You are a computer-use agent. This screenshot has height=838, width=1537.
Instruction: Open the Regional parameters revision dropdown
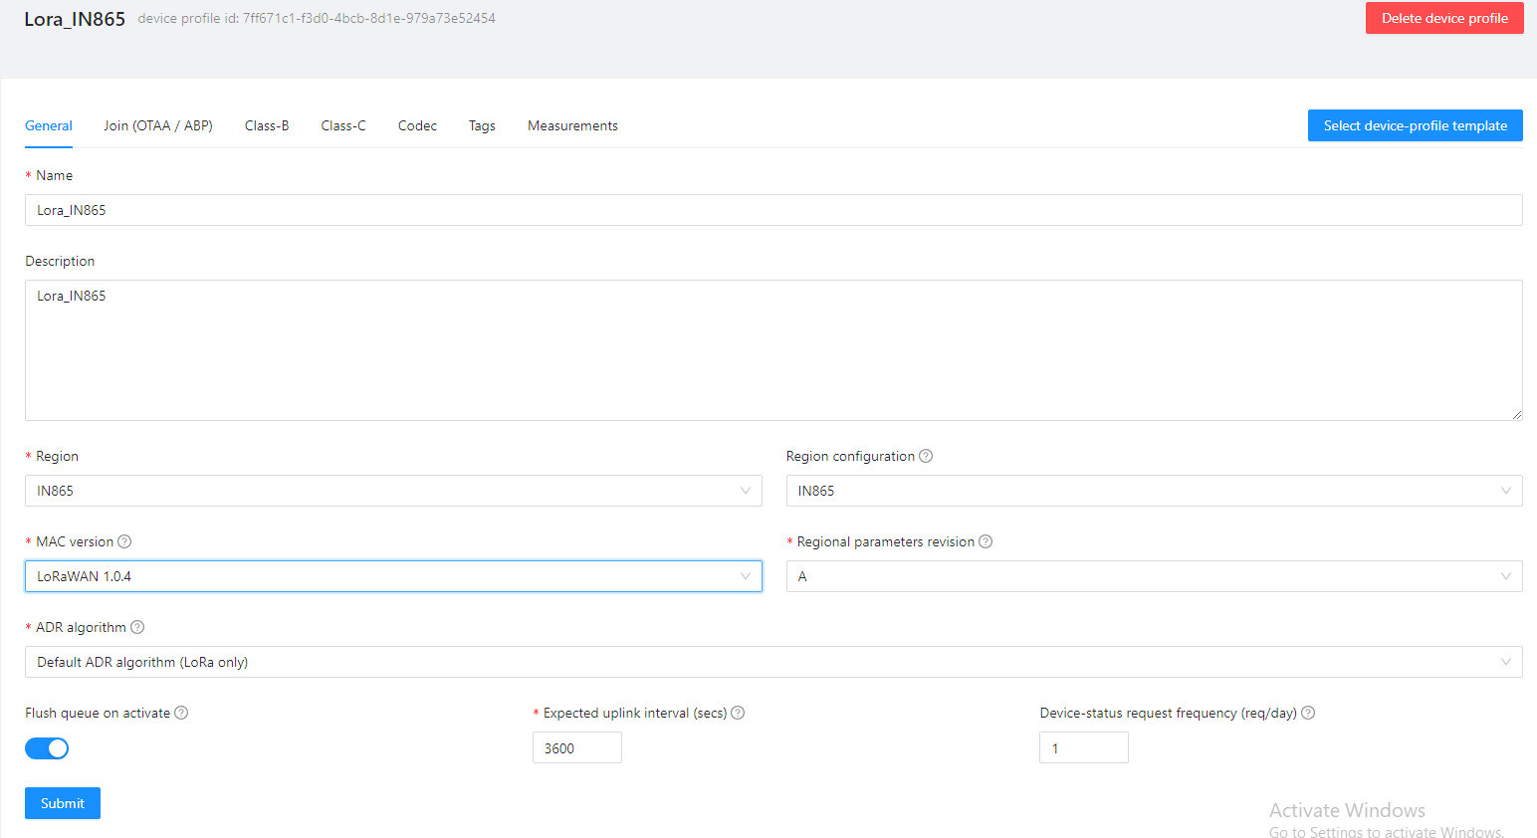coord(1154,576)
